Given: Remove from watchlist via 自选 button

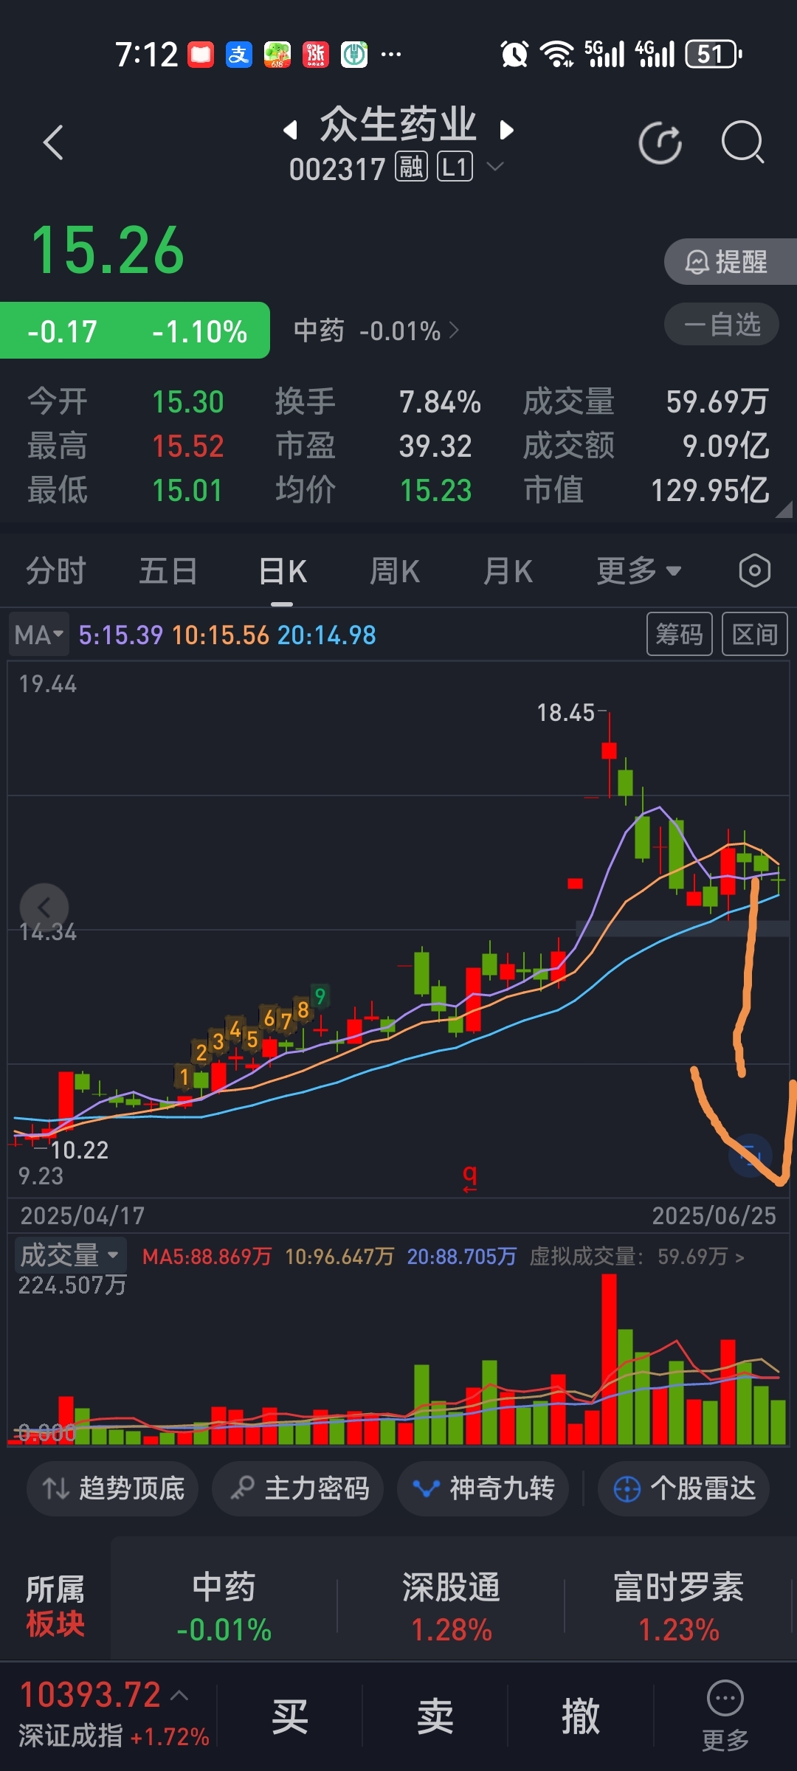Looking at the screenshot, I should (x=722, y=325).
